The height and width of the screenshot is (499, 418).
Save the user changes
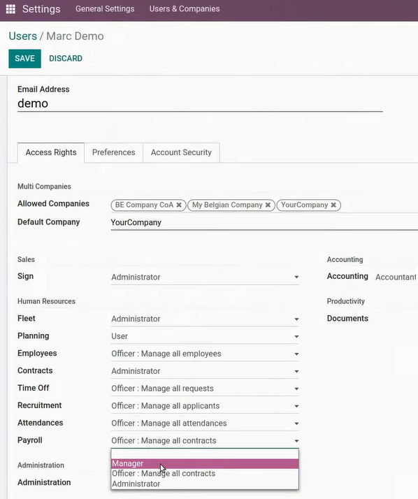(x=25, y=59)
